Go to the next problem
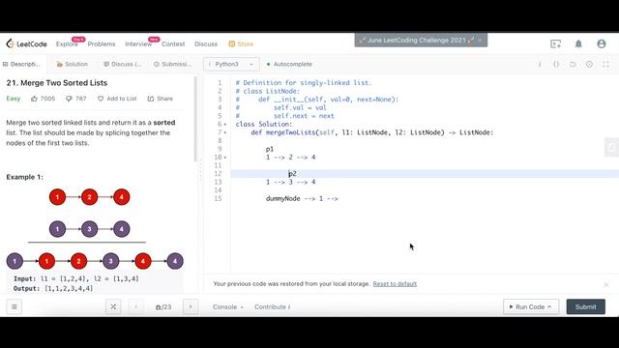Viewport: 619px width, 348px height. coord(191,306)
